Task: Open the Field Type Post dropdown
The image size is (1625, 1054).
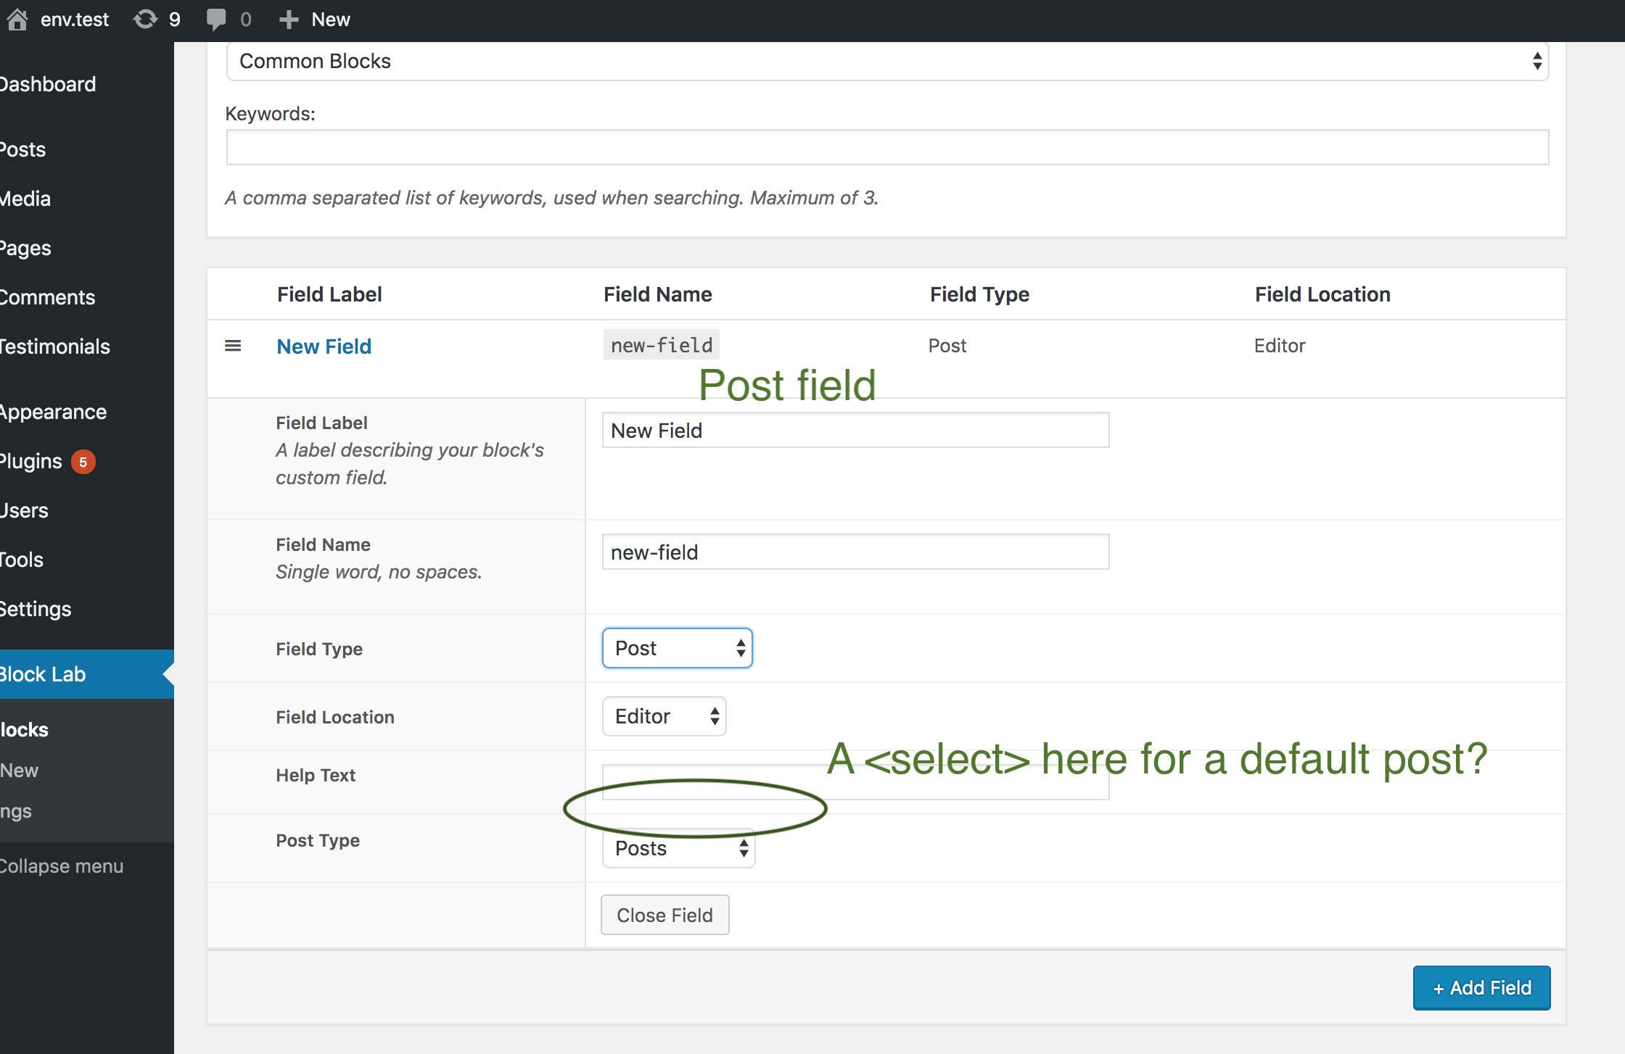Action: (677, 648)
